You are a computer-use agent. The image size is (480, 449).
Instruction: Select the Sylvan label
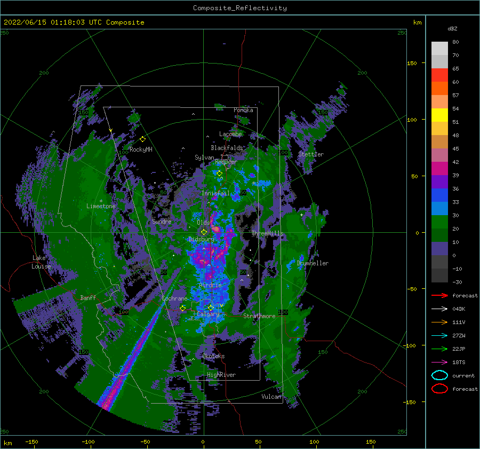204,157
